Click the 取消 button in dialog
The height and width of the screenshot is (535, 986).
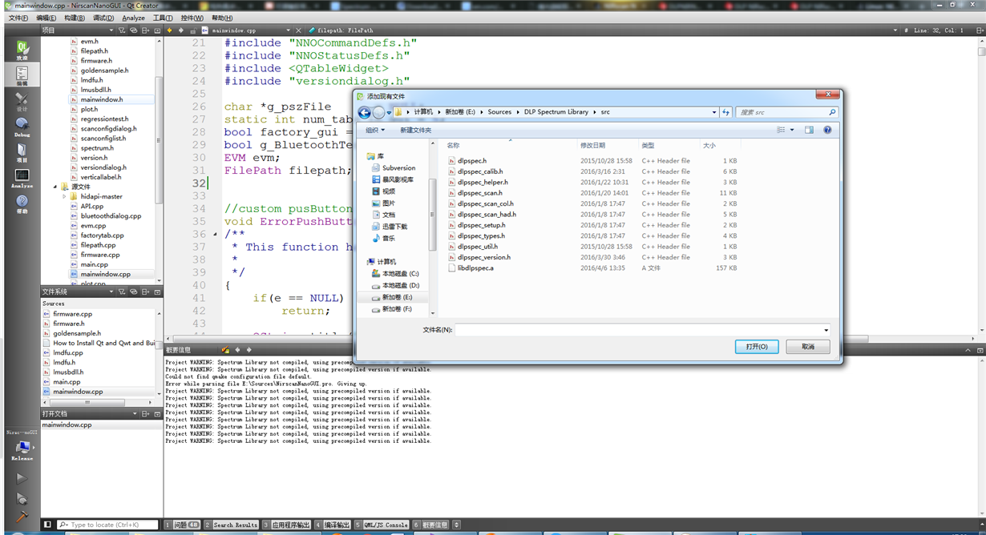coord(807,347)
